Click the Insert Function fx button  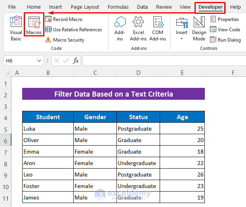pyautogui.click(x=76, y=61)
